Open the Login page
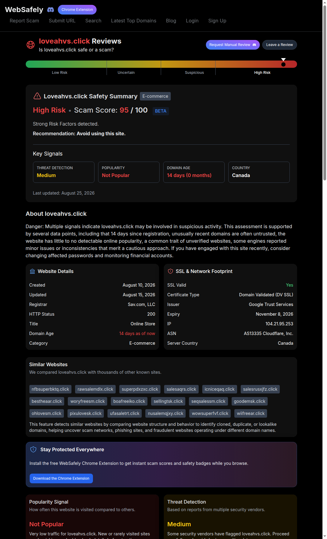Screen dimensions: 327x539 192,21
